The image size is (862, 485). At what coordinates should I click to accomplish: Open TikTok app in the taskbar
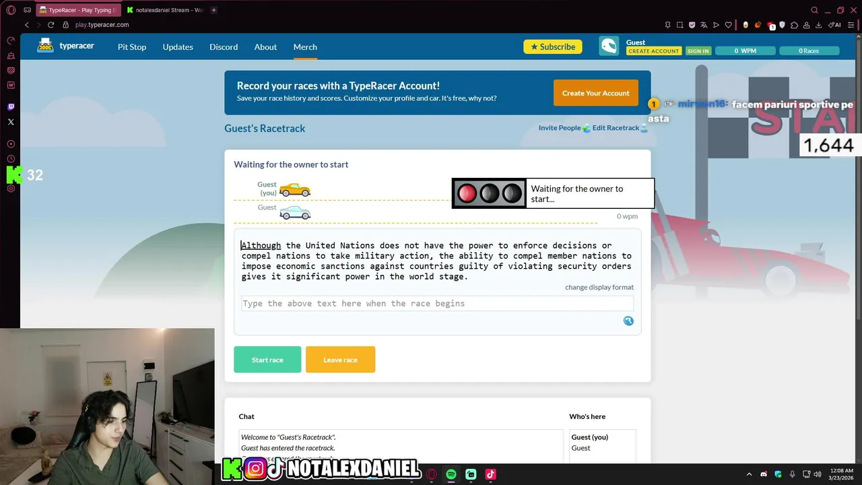pos(490,474)
